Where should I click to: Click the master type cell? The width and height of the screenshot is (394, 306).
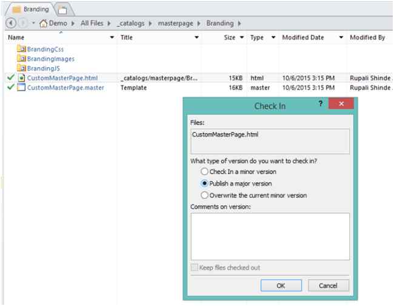260,88
